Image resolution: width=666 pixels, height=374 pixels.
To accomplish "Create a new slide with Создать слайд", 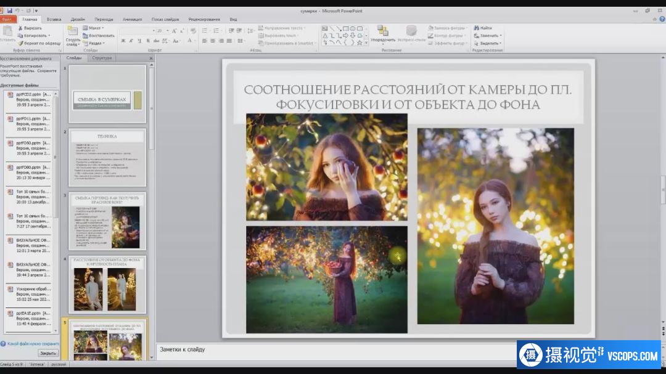I will (x=73, y=36).
